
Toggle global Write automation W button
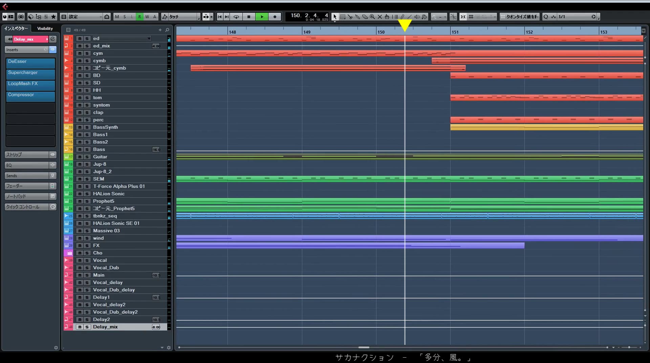tap(147, 17)
